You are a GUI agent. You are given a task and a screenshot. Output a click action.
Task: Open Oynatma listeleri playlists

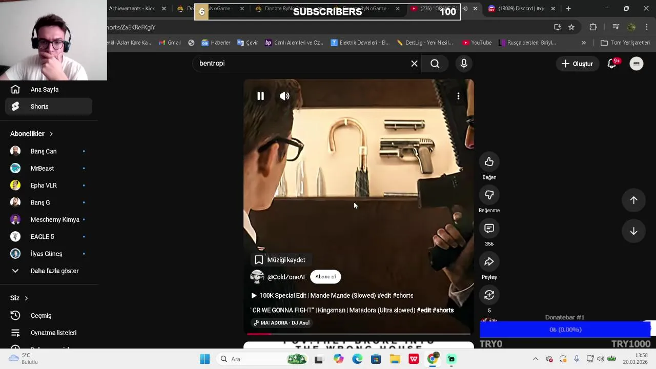pyautogui.click(x=49, y=333)
